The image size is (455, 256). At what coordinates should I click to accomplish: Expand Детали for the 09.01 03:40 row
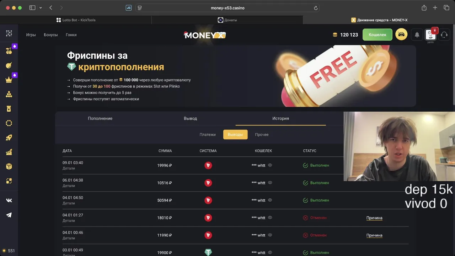69,168
